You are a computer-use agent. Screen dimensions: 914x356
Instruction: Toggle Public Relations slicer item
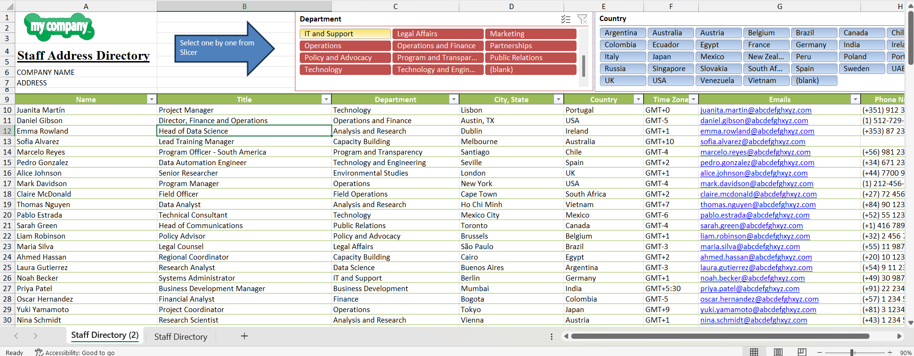(x=531, y=58)
